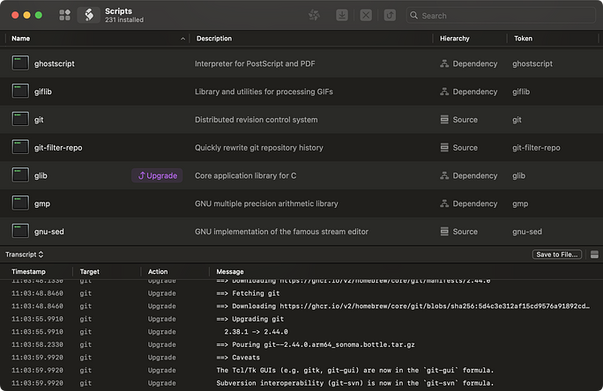Click the Timestamp transcript column header
Viewport: 603px width, 391px height.
pos(28,271)
